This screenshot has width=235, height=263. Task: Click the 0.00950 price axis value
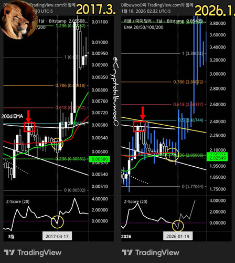click(x=100, y=53)
